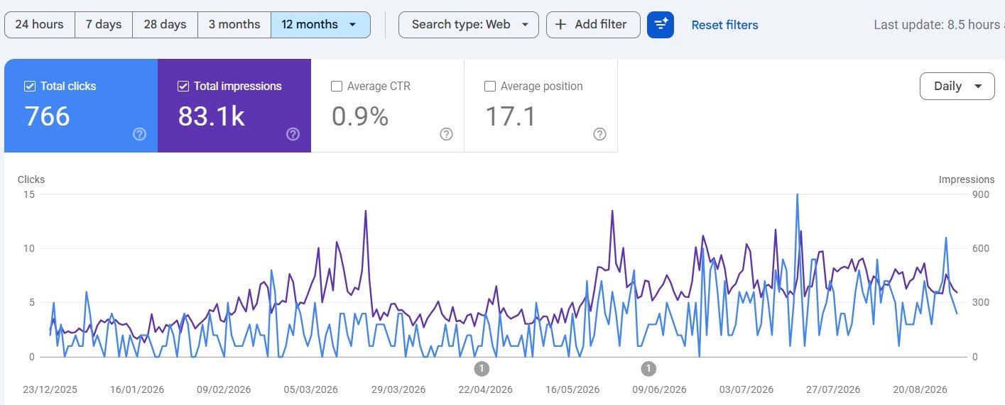1005x405 pixels.
Task: Uncheck the Total impressions checkbox
Action: 183,86
